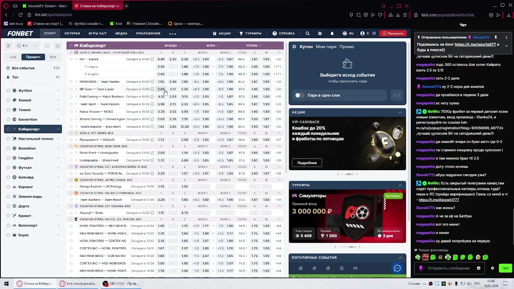Collapse the ТУРНИРЫ panel
514x289 pixels.
point(400,185)
